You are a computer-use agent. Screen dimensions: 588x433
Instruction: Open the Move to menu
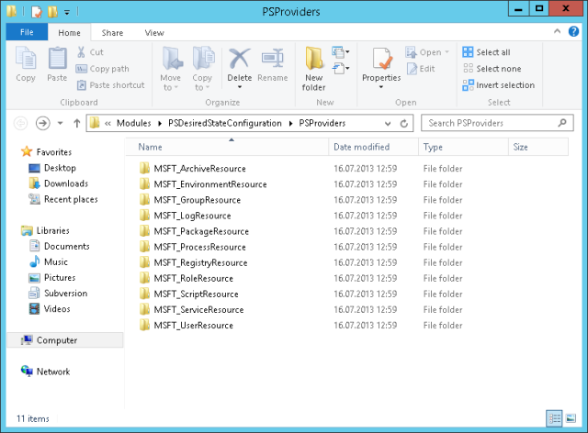(171, 69)
